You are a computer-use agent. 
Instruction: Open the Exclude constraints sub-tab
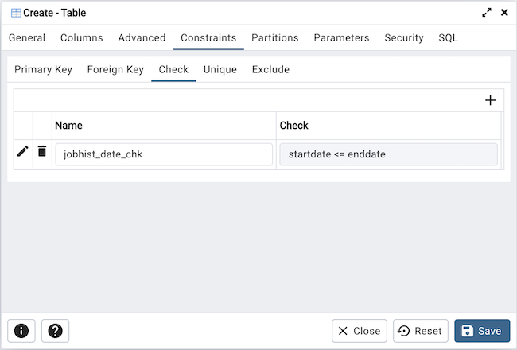tap(270, 69)
